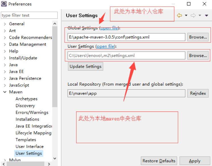Select the Code Recommenders category
This screenshot has width=212, height=166.
30,37
